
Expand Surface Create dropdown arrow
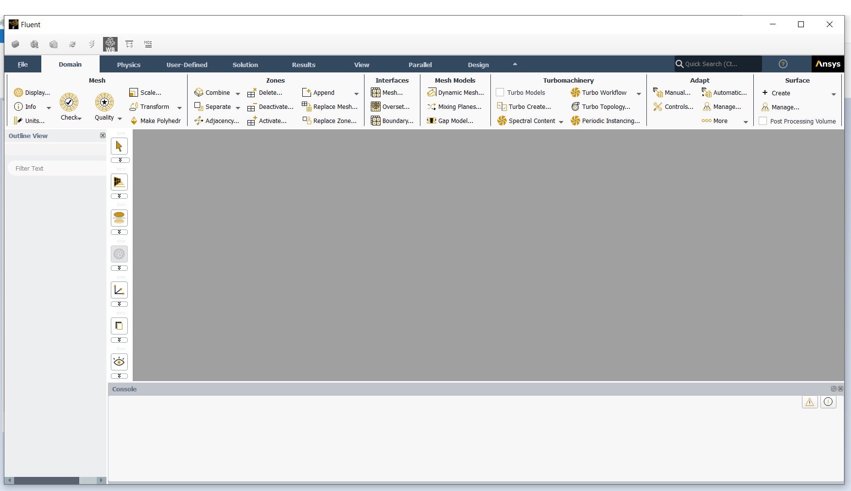click(834, 94)
